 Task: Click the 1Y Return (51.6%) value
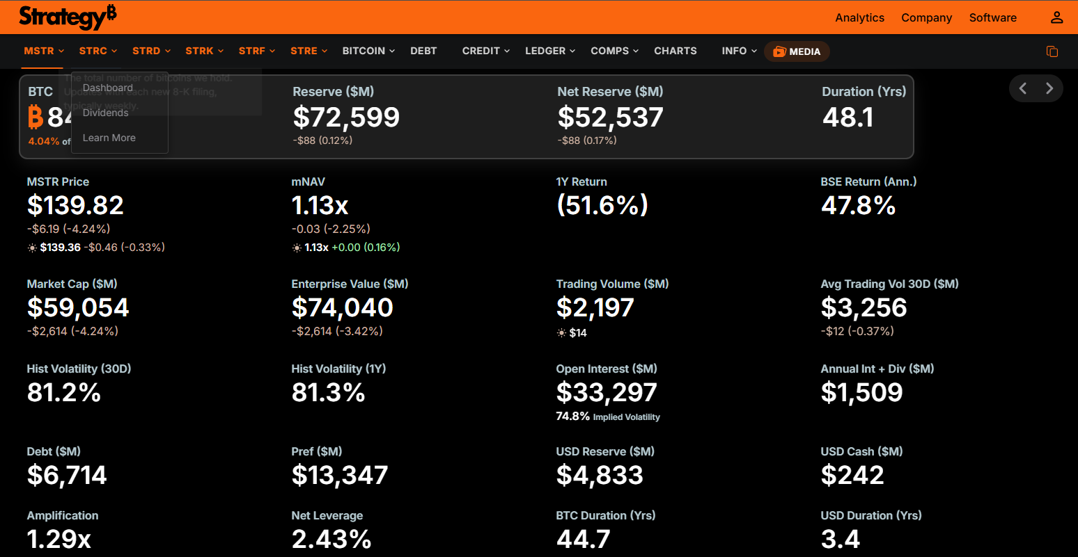click(x=602, y=204)
